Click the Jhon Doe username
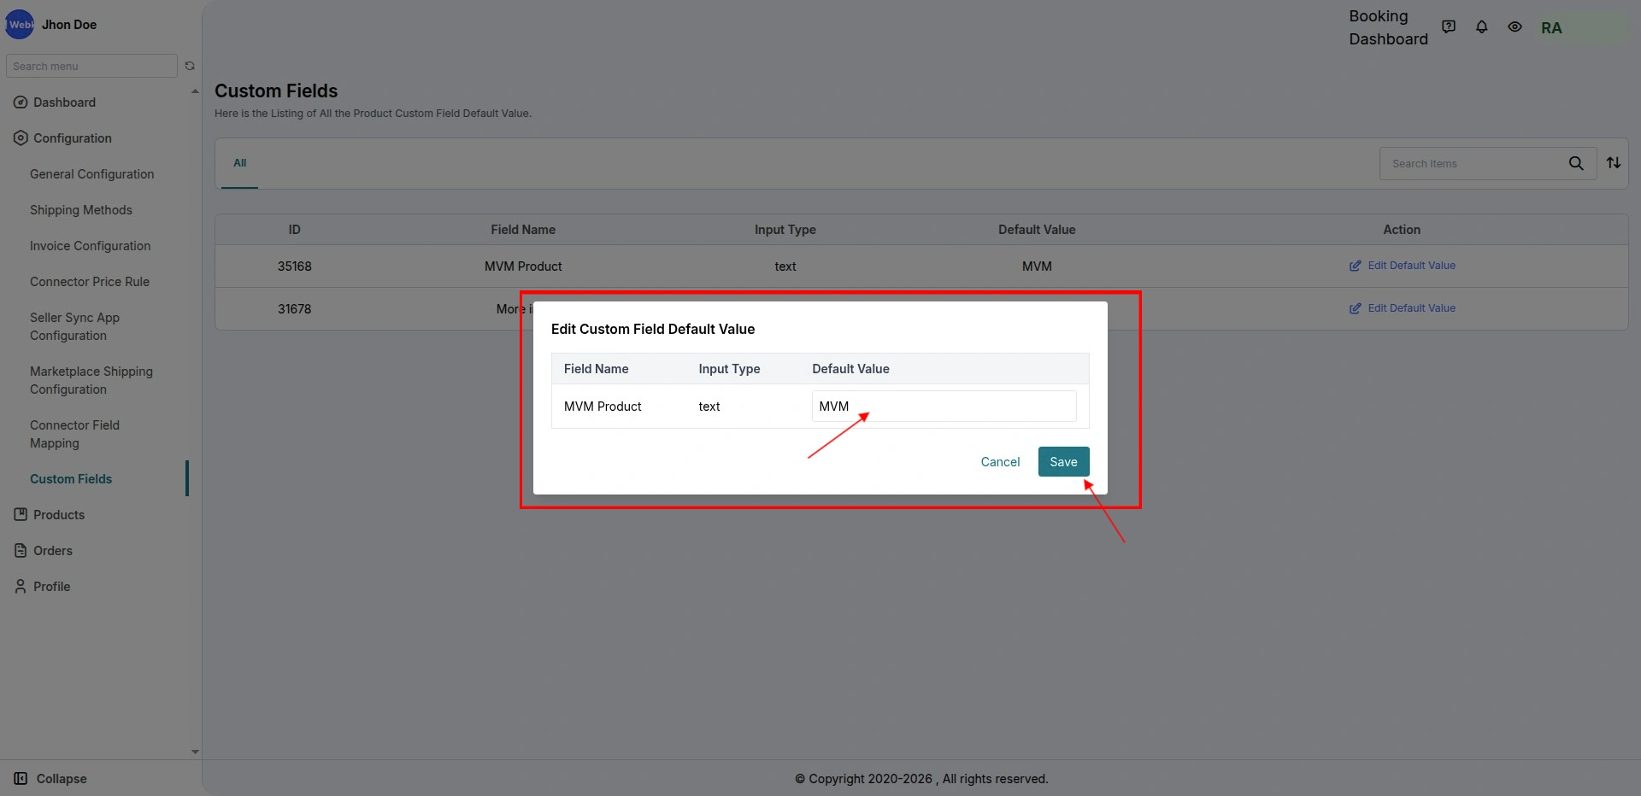 [69, 25]
